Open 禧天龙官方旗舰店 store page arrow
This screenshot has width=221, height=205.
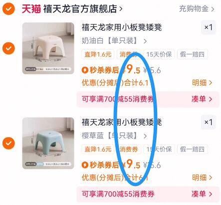click(121, 8)
